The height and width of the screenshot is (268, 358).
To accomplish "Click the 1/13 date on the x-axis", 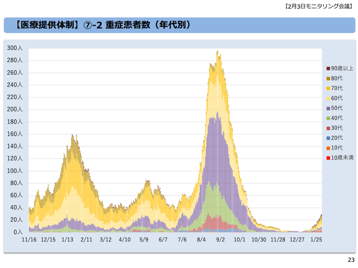I will (x=67, y=240).
